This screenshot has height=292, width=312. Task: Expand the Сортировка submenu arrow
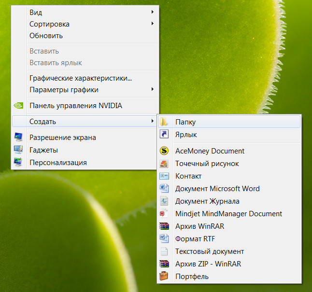point(153,24)
